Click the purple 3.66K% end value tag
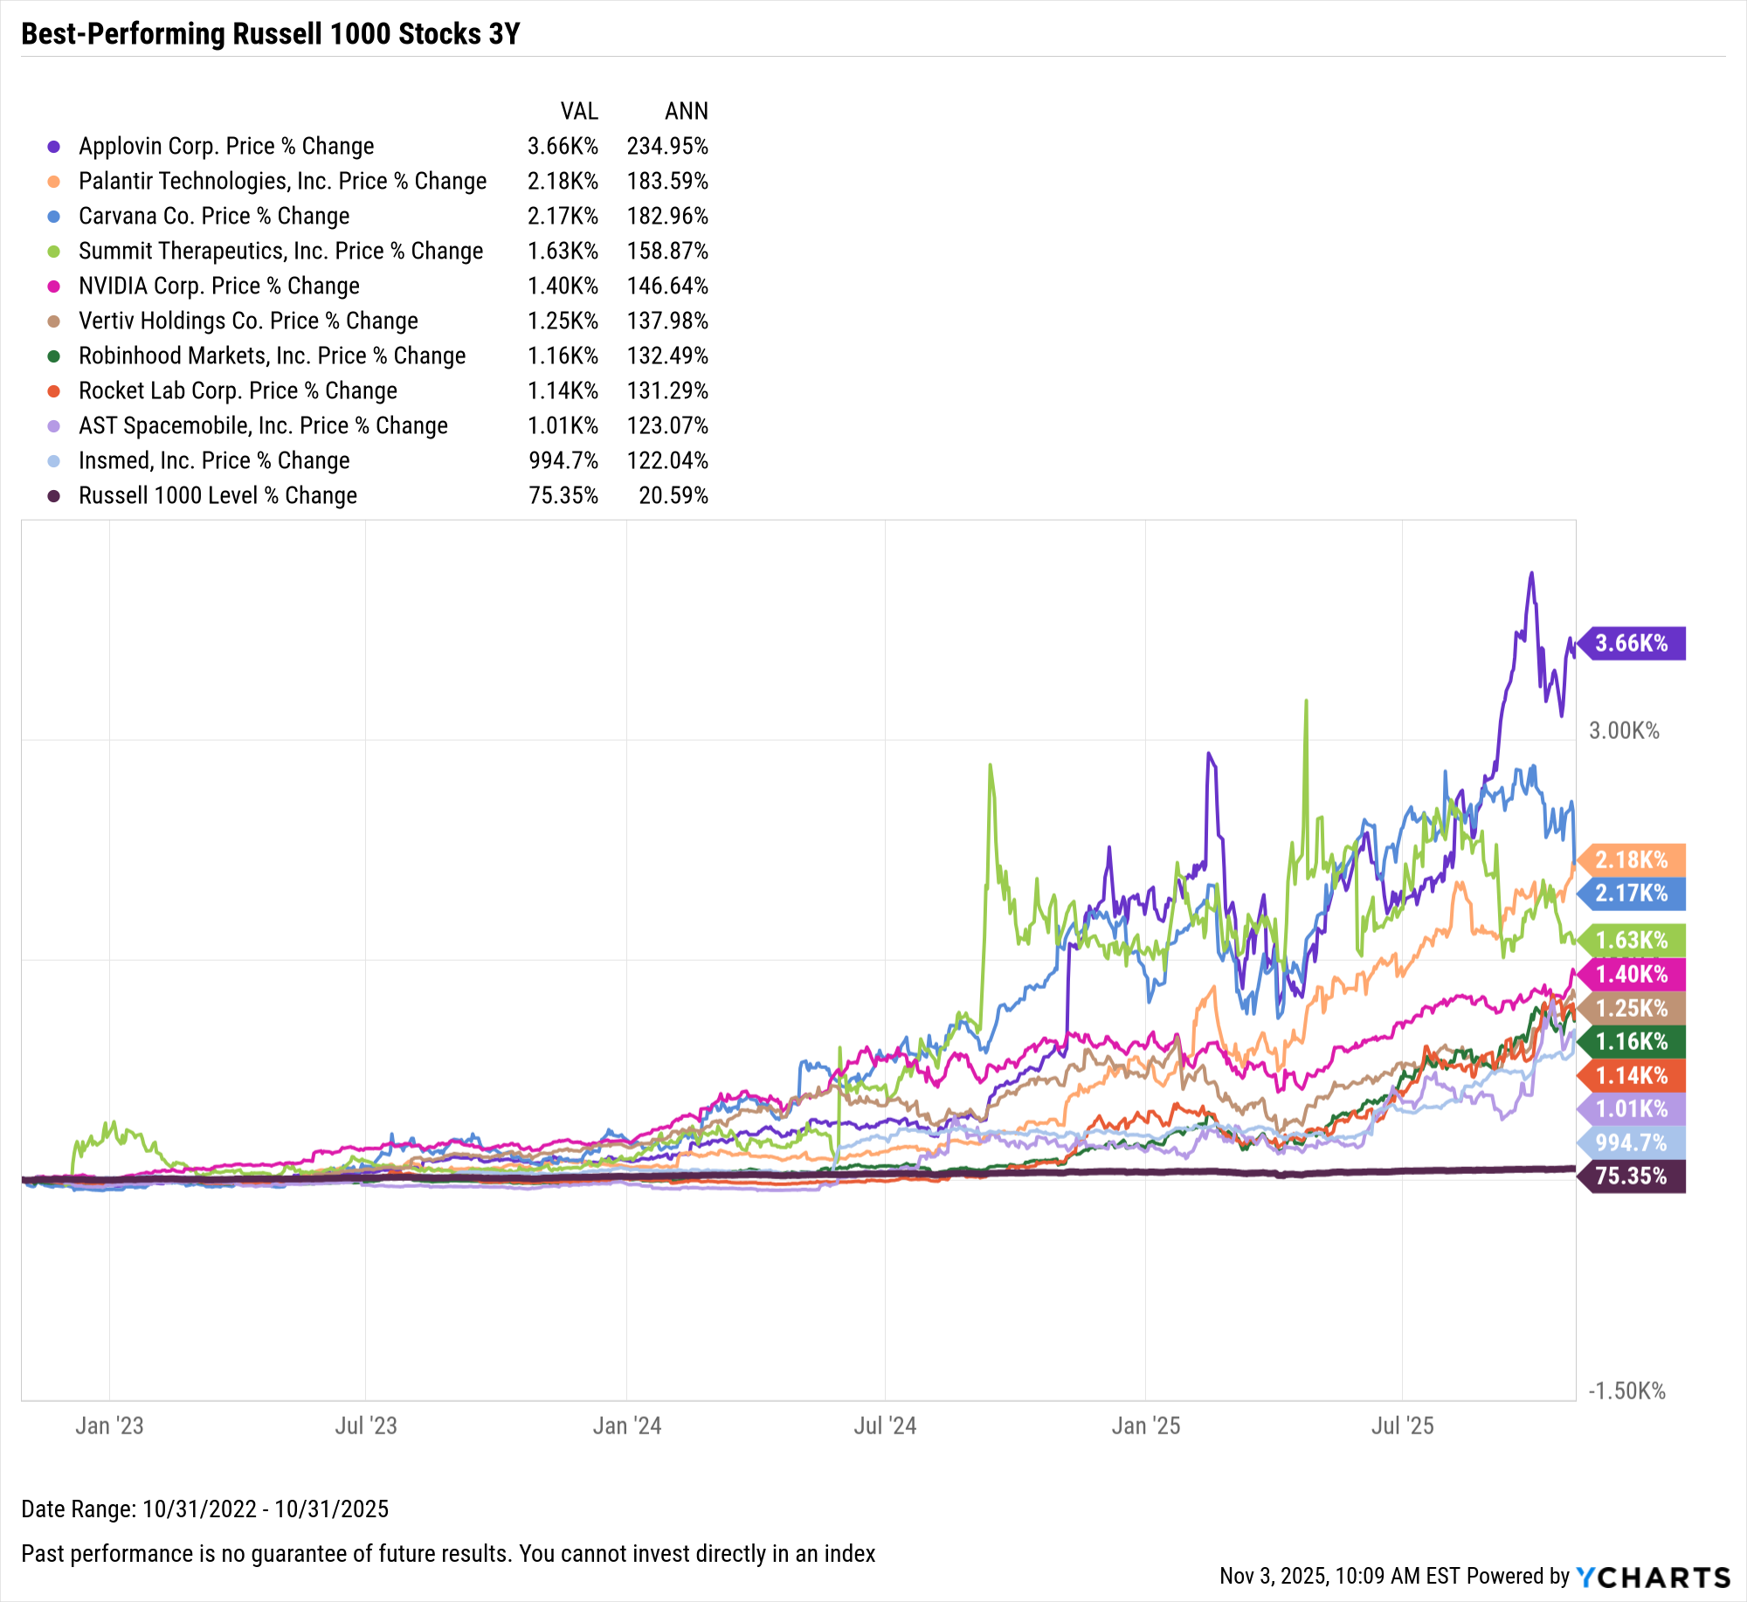This screenshot has height=1602, width=1747. [x=1632, y=644]
